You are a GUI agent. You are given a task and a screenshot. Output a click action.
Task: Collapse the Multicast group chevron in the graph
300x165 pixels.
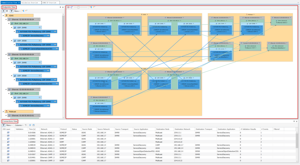click(254, 14)
